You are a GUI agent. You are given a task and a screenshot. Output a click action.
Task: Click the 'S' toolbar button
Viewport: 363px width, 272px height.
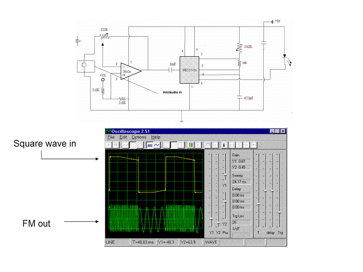click(239, 145)
